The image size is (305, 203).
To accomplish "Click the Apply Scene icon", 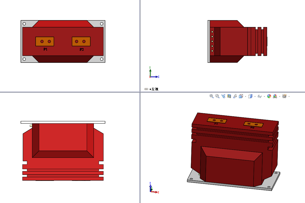I will [x=275, y=96].
